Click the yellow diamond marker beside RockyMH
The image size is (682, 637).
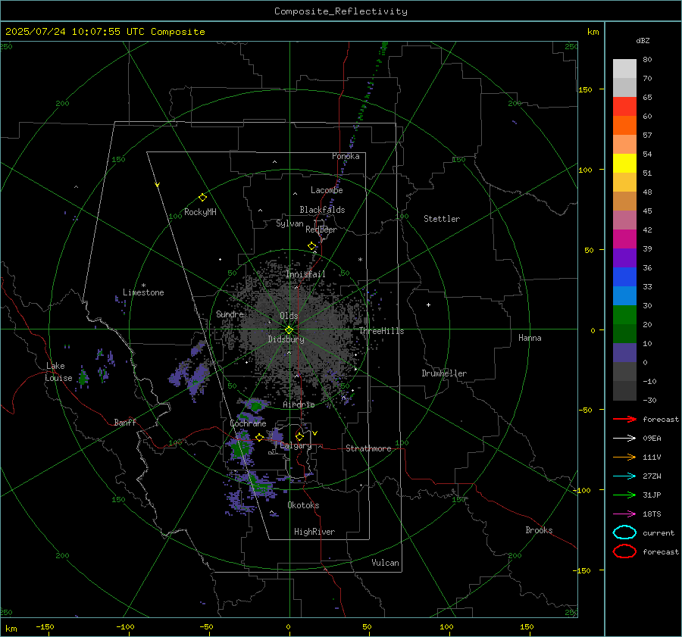click(x=202, y=198)
